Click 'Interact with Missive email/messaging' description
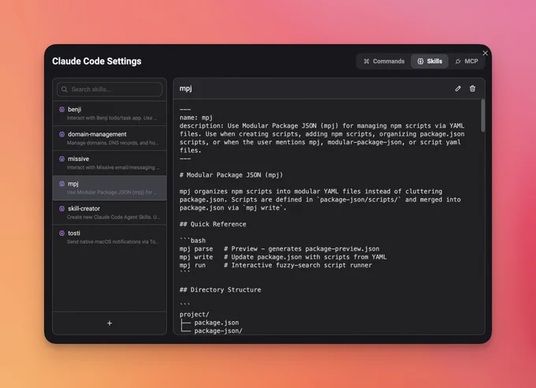This screenshot has height=388, width=536. pos(114,167)
